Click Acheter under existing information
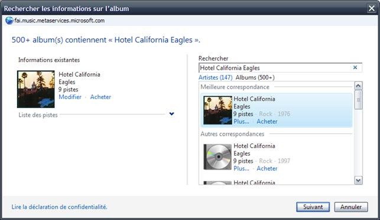The height and width of the screenshot is (220, 380). (100, 97)
